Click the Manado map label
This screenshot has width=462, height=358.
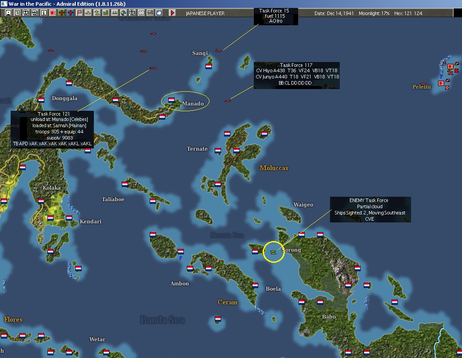point(193,103)
